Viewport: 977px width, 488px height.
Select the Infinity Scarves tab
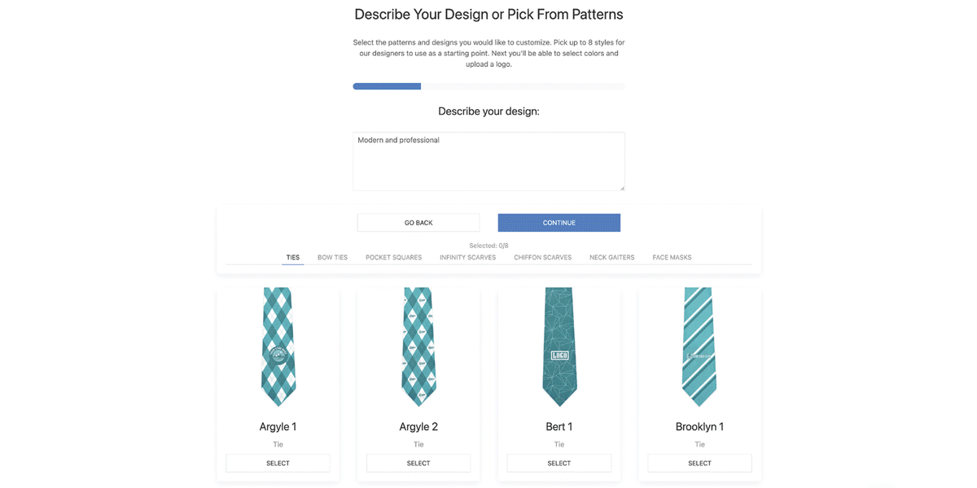point(467,258)
